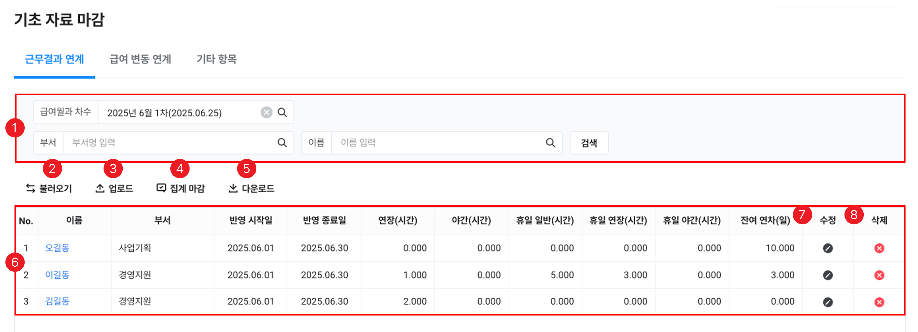This screenshot has width=918, height=332.
Task: Delete the 이길동 row
Action: (x=879, y=275)
